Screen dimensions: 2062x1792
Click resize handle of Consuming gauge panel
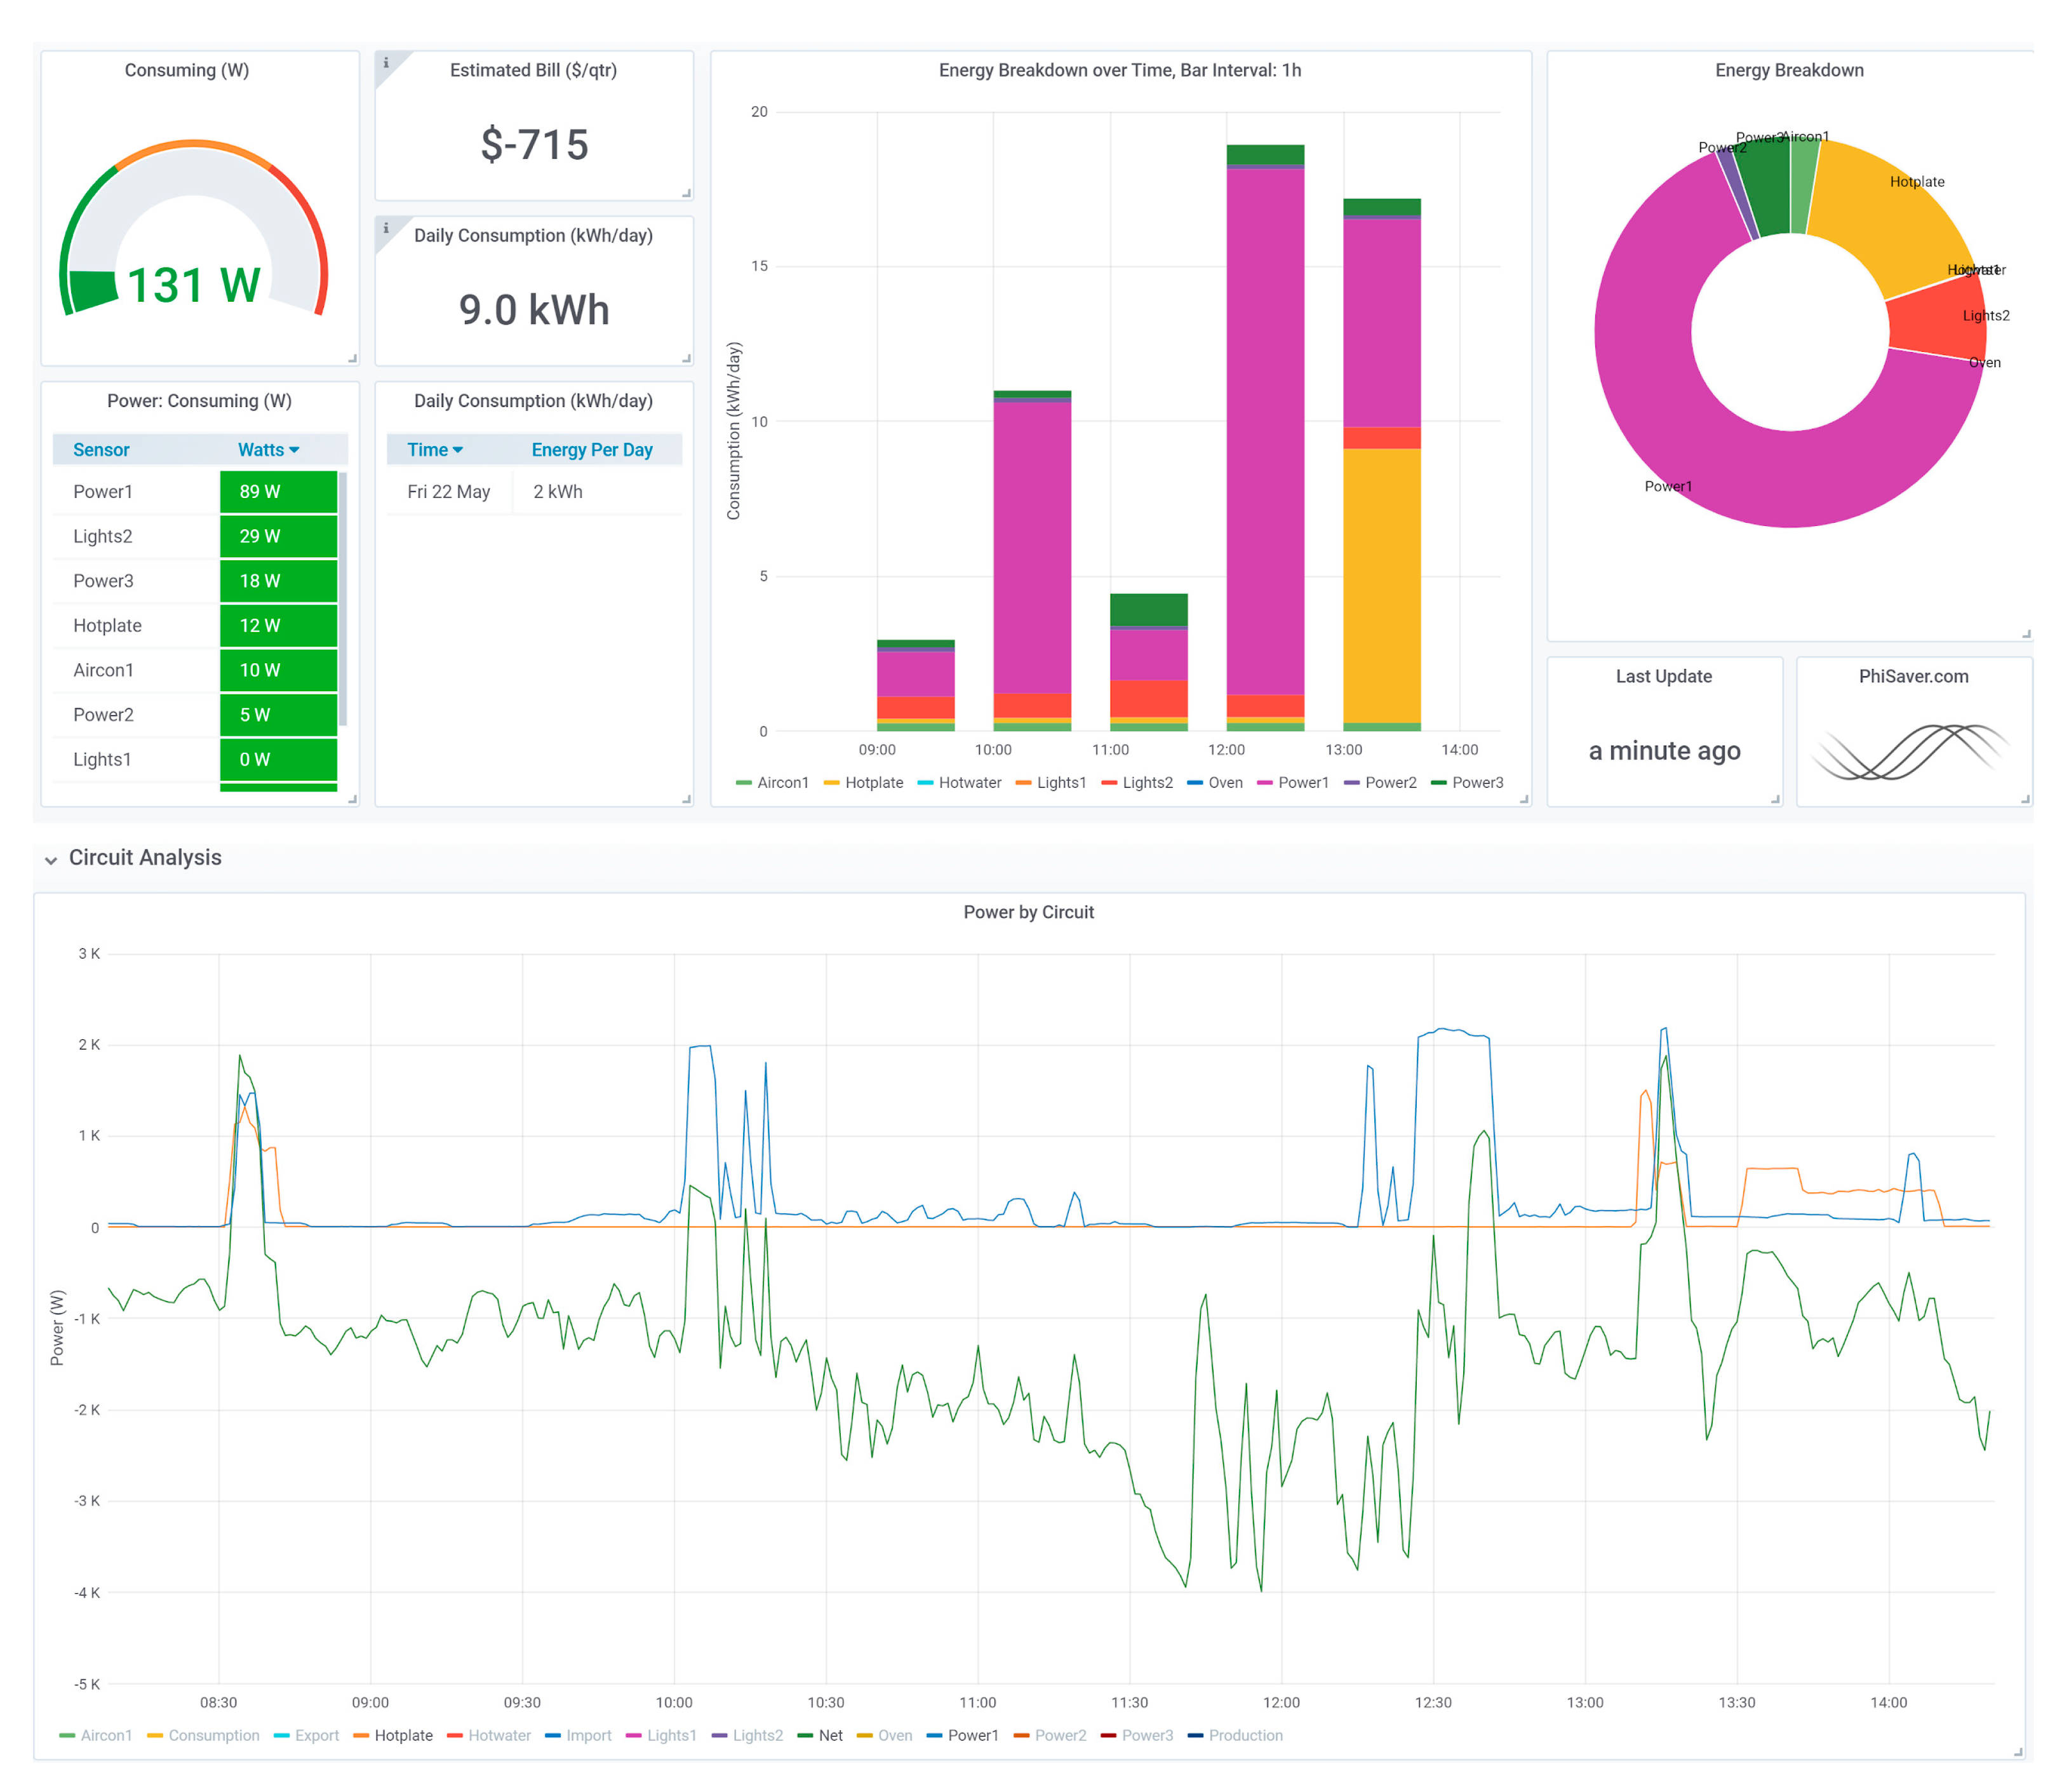pos(352,358)
